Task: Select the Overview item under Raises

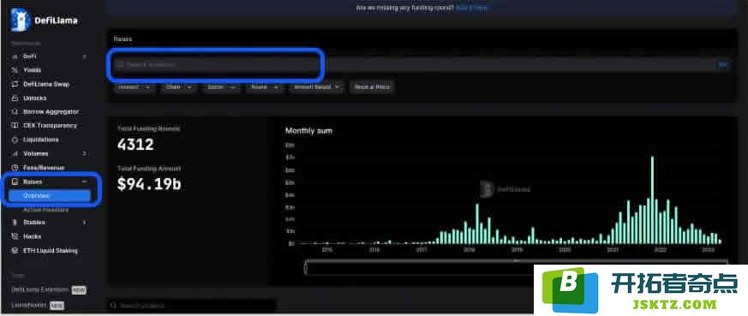Action: (50, 196)
